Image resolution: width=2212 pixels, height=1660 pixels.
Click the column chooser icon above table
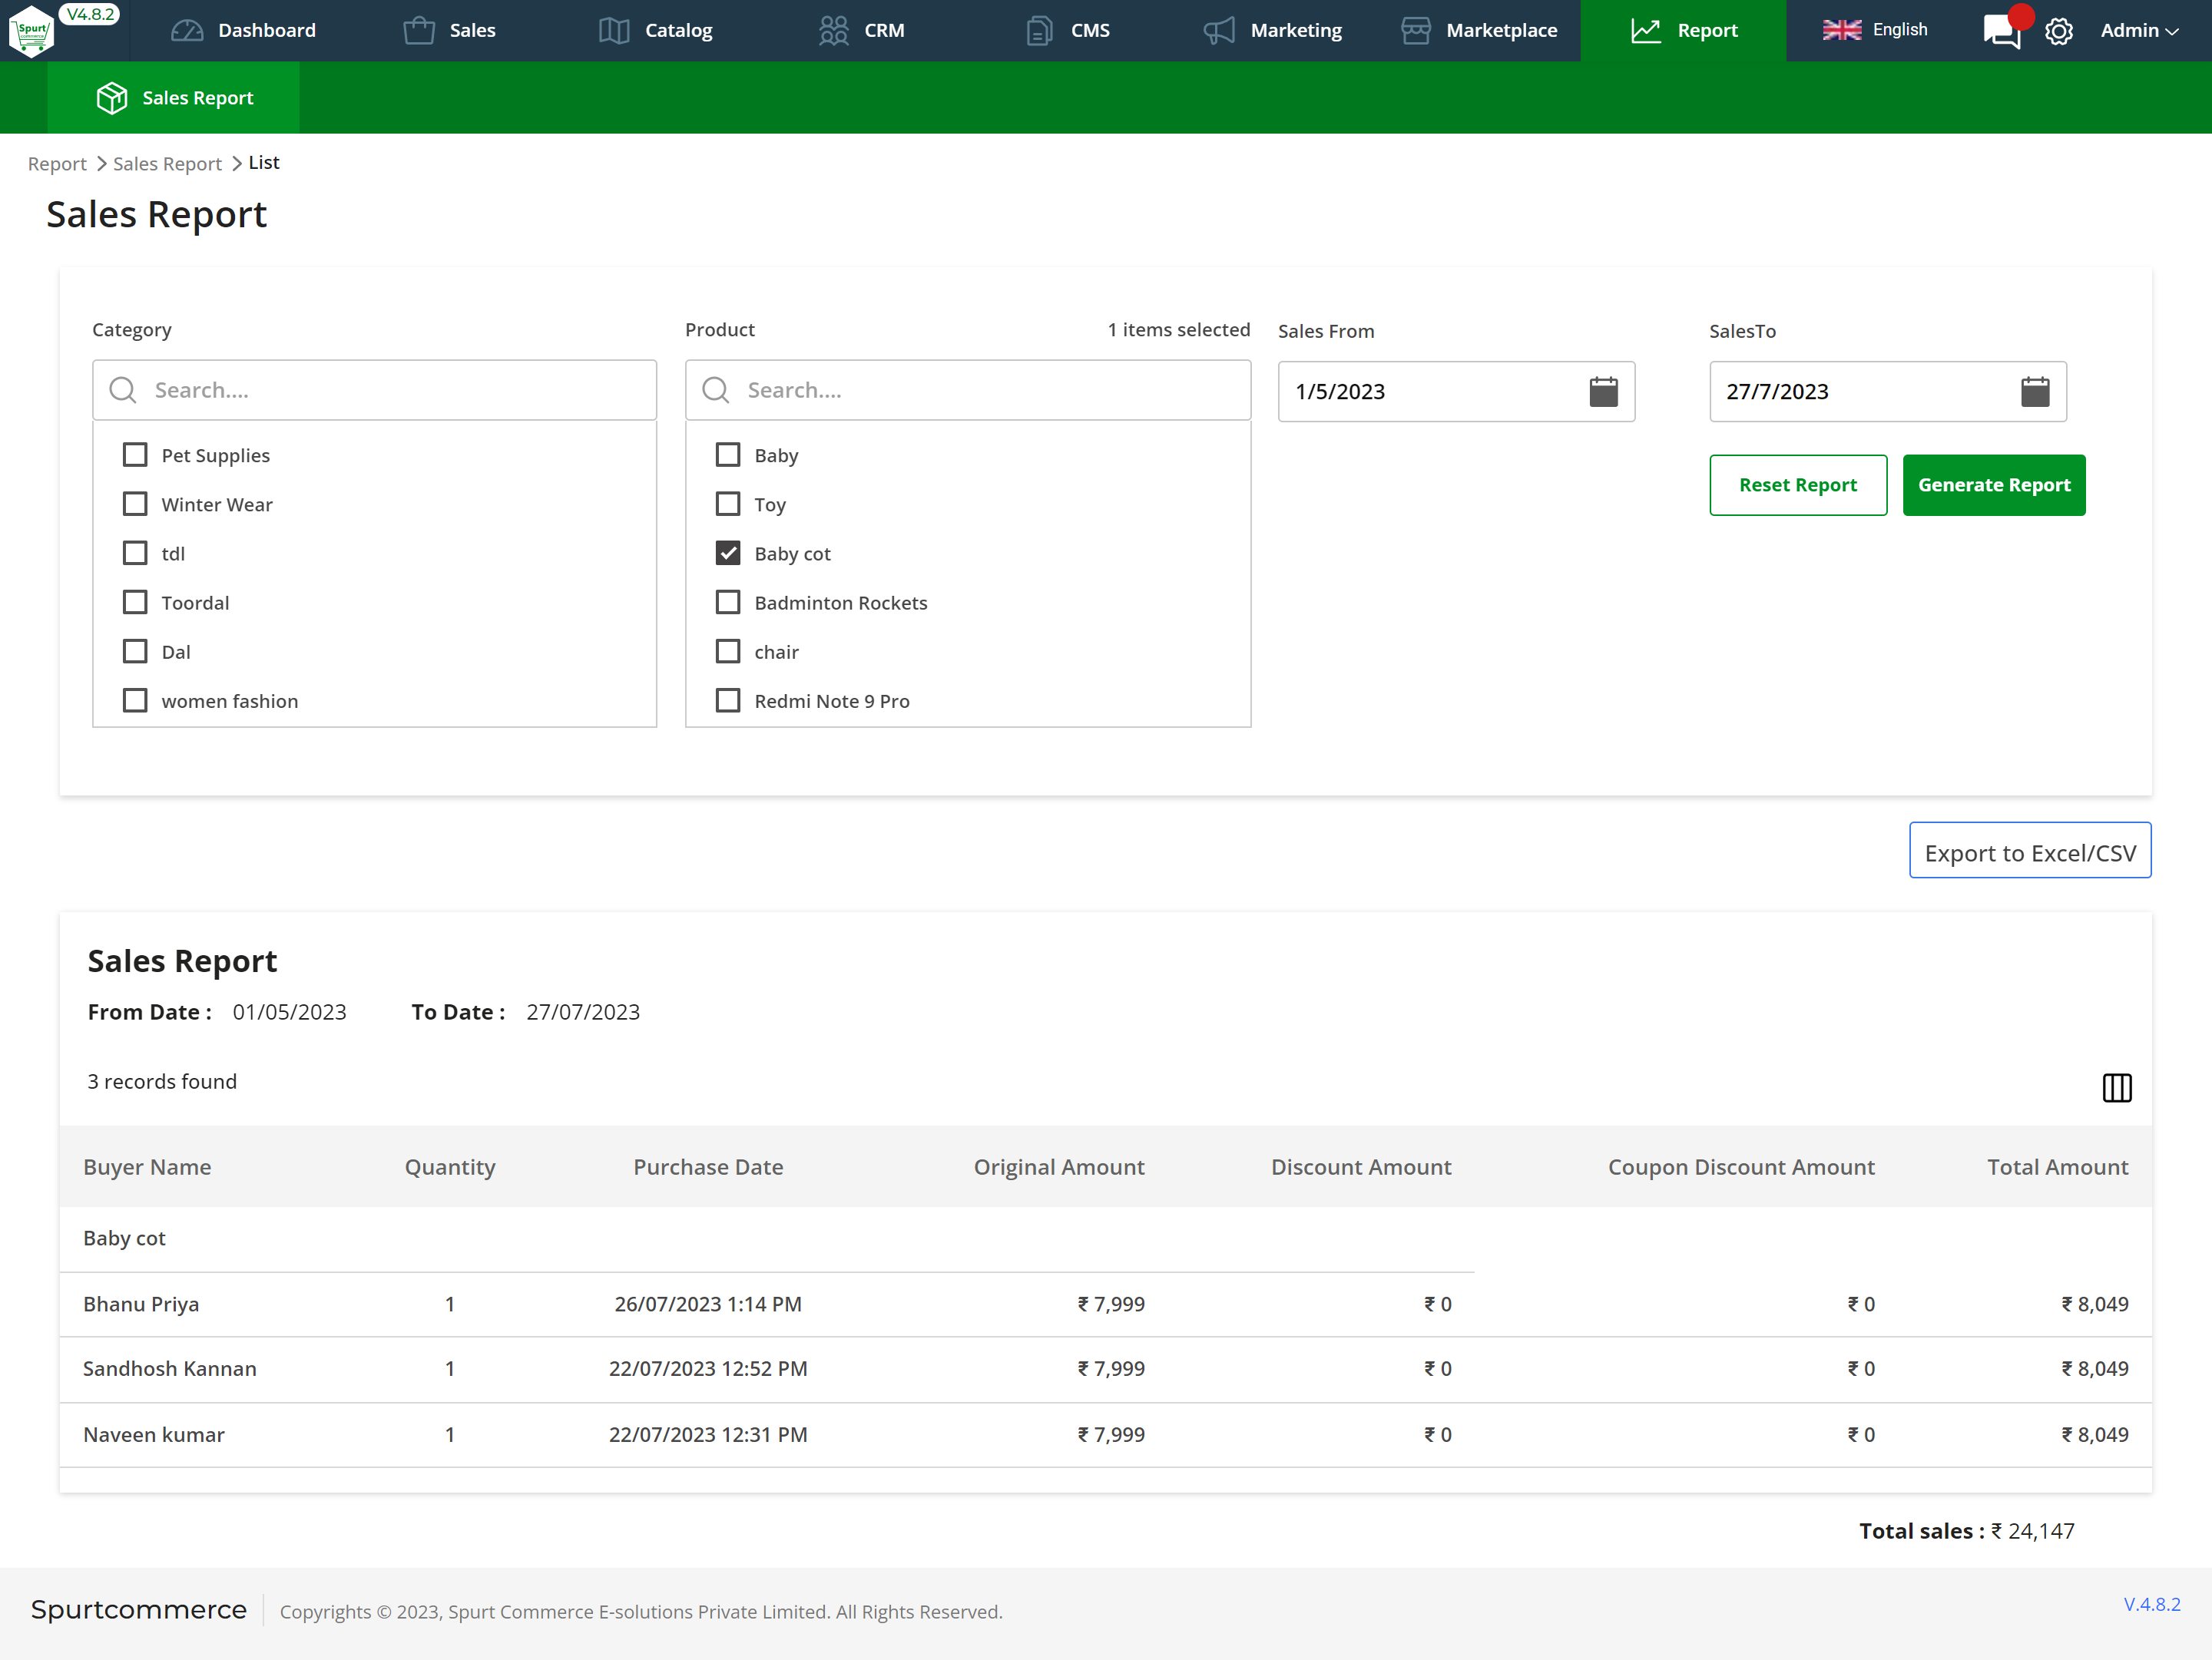pos(2116,1087)
